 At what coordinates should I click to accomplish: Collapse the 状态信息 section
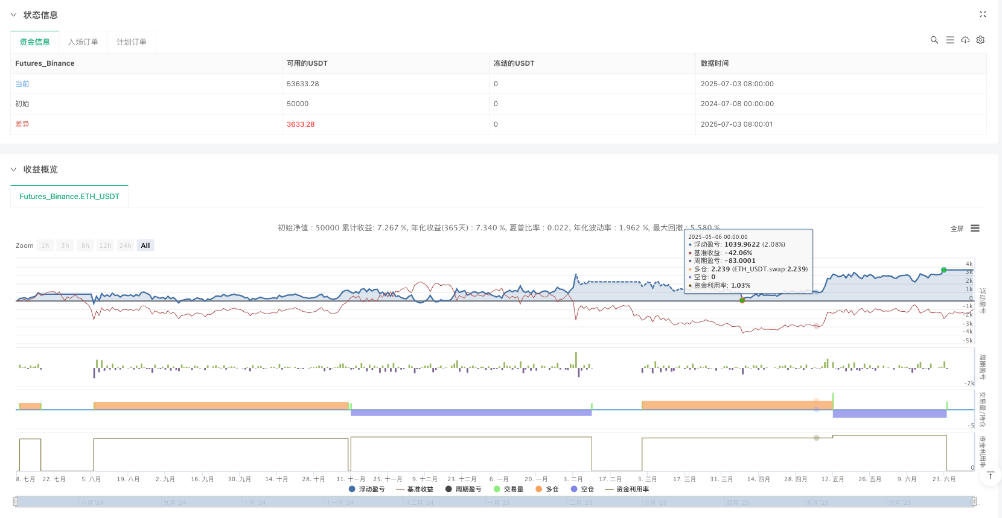tap(14, 15)
